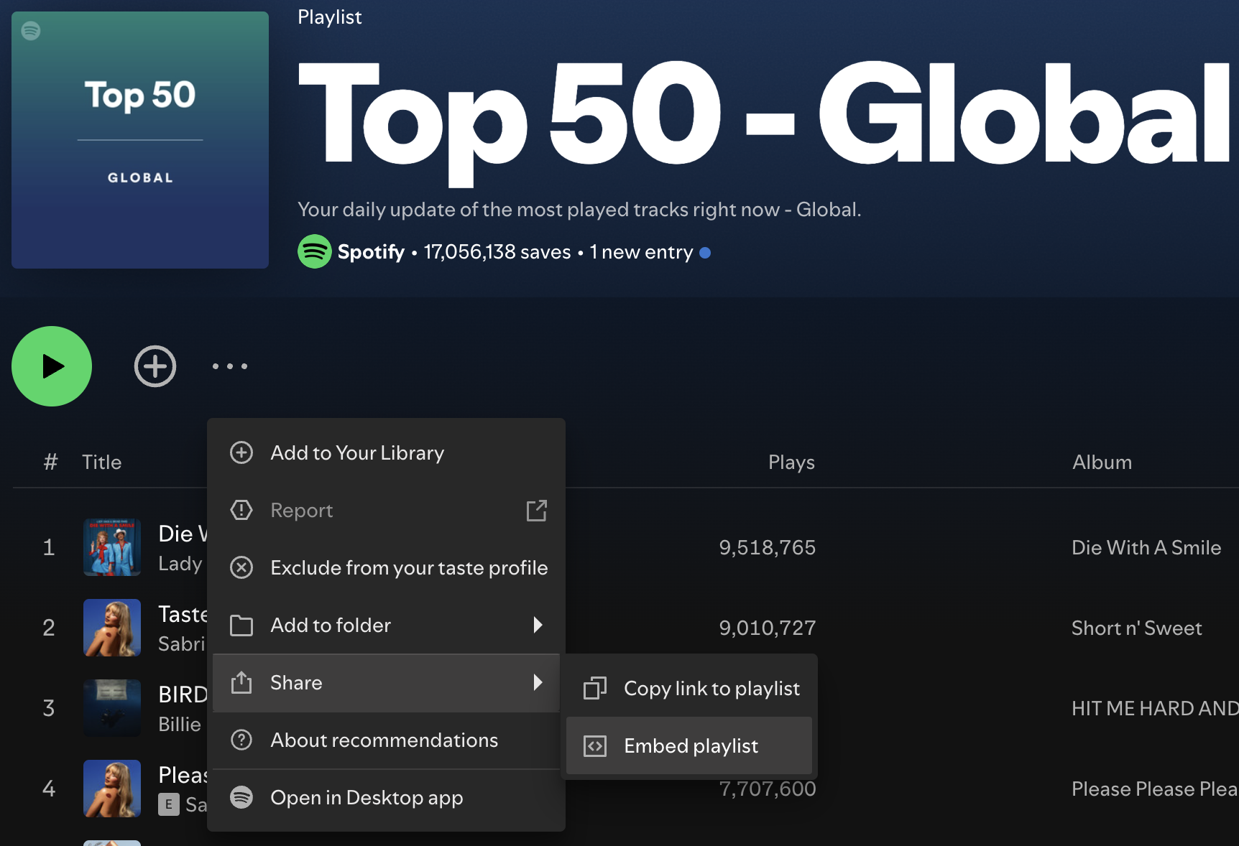This screenshot has width=1239, height=846.
Task: Click the embed code icon in the submenu
Action: [x=595, y=746]
